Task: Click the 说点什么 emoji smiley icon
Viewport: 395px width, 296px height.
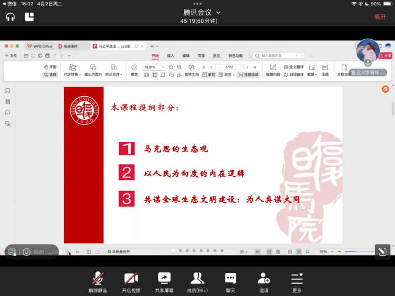Action: point(26,252)
